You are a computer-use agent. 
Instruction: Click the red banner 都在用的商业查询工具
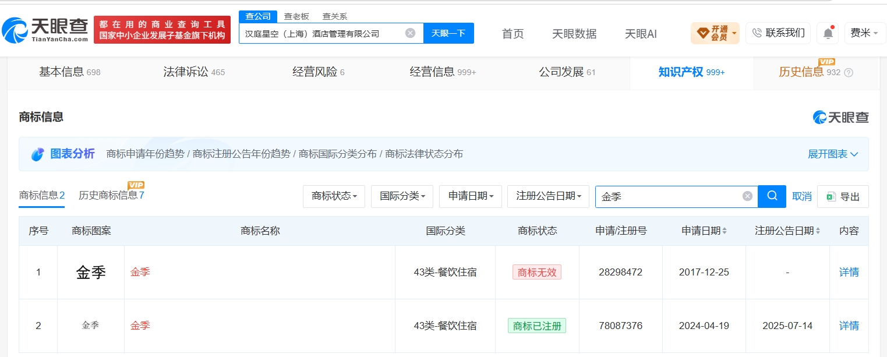click(x=162, y=30)
